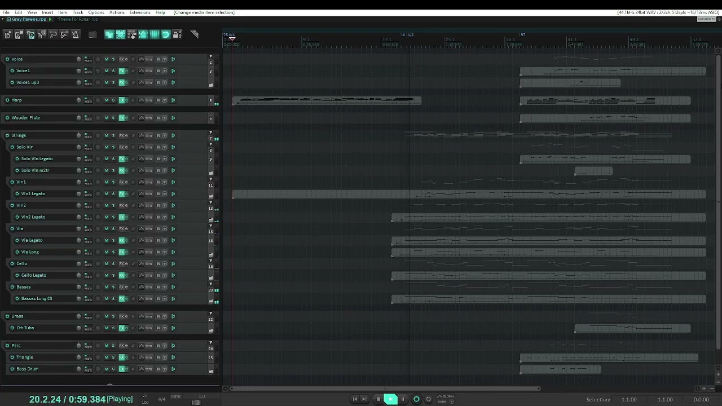Screen dimensions: 722x406
Task: Open input dropdown on Voice1 up3 track
Action: (x=164, y=83)
